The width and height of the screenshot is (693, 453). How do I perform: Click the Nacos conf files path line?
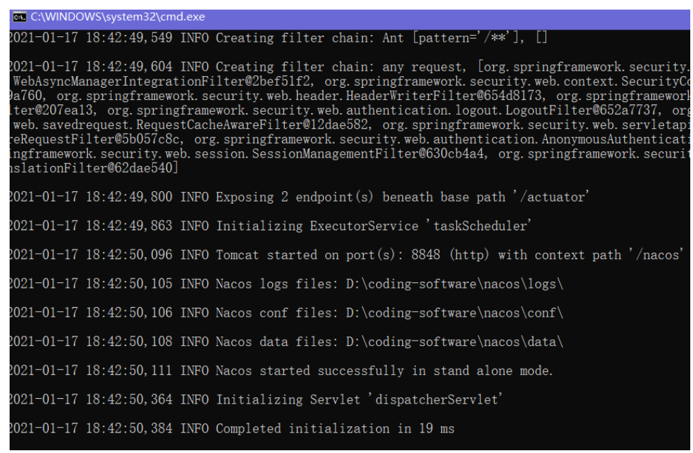[x=286, y=313]
